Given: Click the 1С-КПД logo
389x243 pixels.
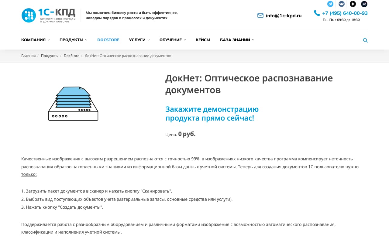Looking at the screenshot, I should coord(48,15).
